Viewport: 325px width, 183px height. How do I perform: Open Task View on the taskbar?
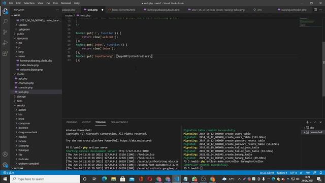(94, 179)
